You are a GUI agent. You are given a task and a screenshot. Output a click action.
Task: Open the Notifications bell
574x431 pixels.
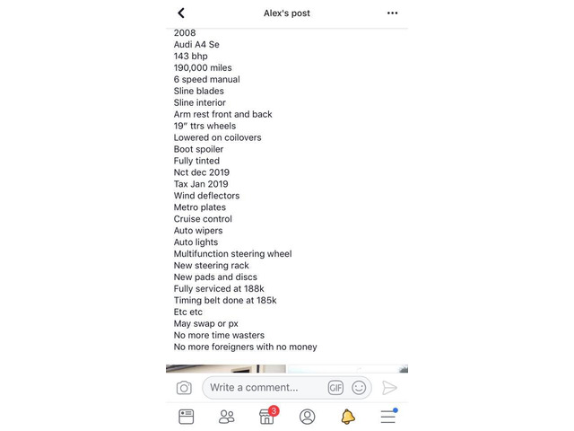tap(347, 417)
